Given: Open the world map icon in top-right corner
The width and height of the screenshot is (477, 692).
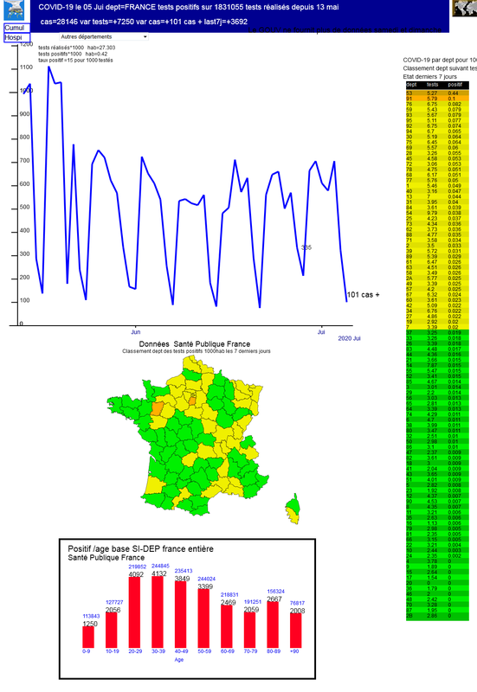Looking at the screenshot, I should pos(465,8).
